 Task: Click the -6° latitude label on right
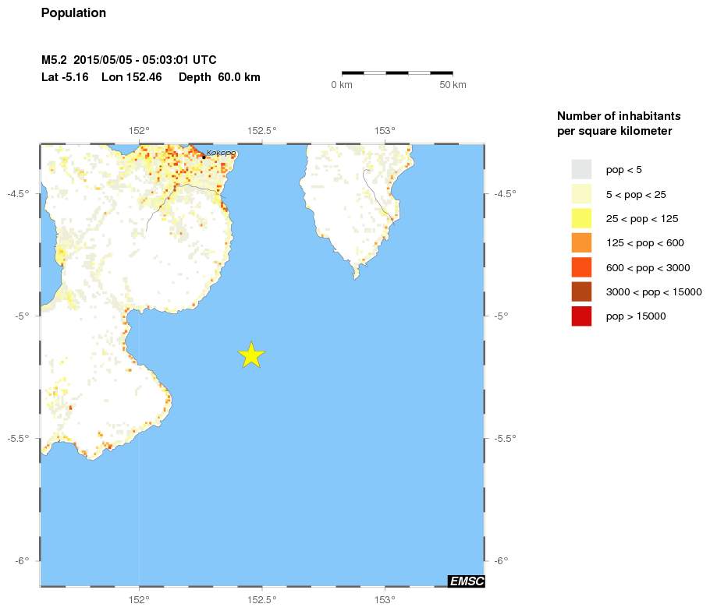[x=501, y=560]
